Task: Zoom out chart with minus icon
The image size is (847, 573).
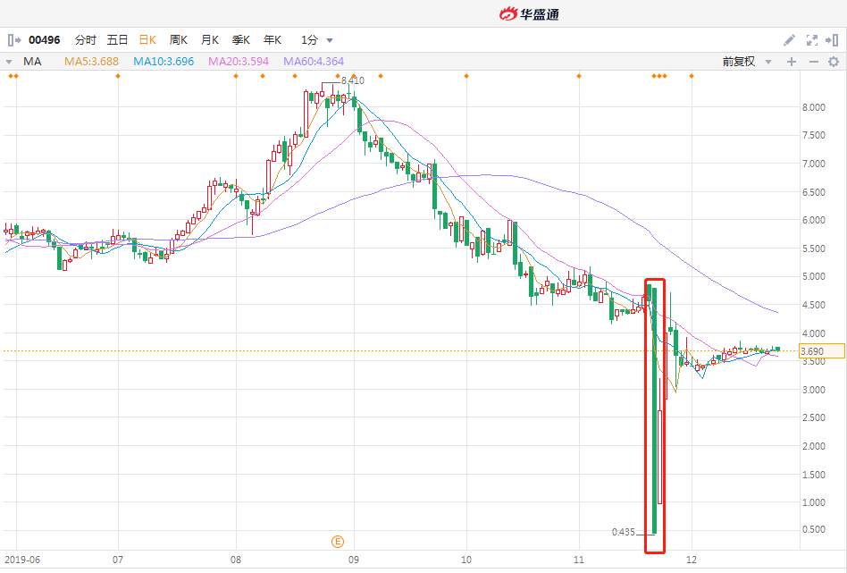Action: 814,62
